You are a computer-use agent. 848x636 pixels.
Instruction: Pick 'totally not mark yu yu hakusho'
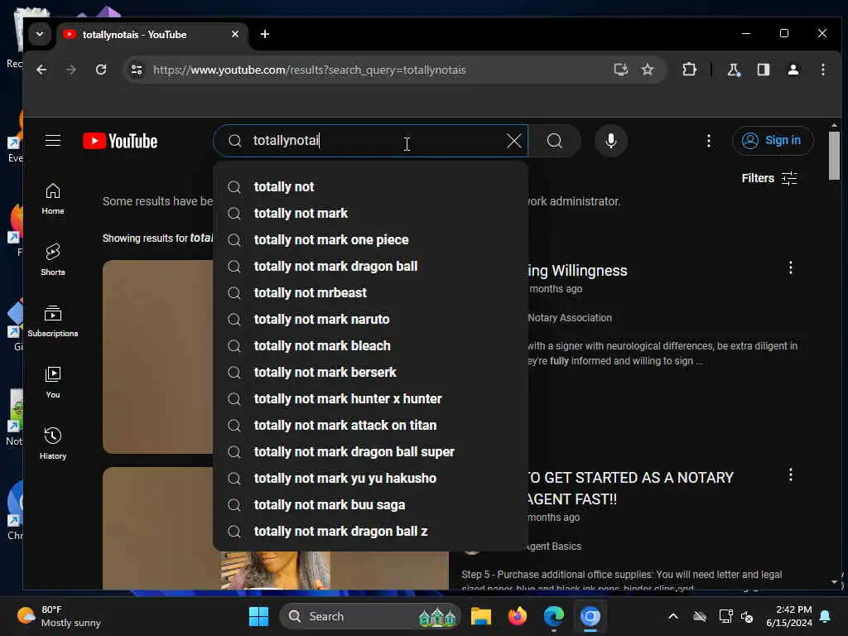point(370,478)
